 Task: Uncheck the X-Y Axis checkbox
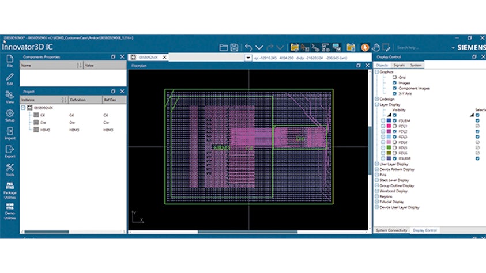coord(394,92)
